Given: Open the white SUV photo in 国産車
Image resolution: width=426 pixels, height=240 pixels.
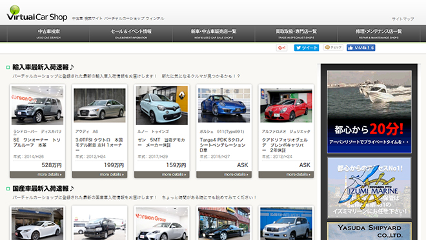Looking at the screenshot, I should [287, 224].
